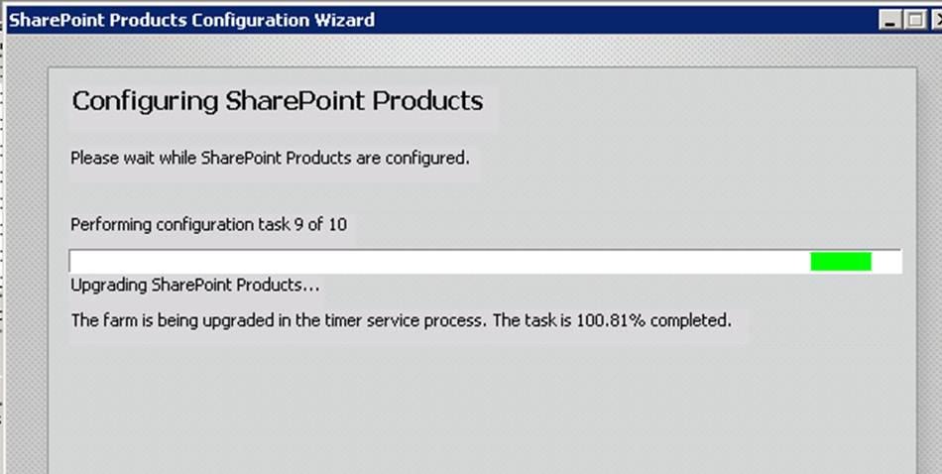
Task: Click the '9 of 10' task counter
Action: (320, 224)
